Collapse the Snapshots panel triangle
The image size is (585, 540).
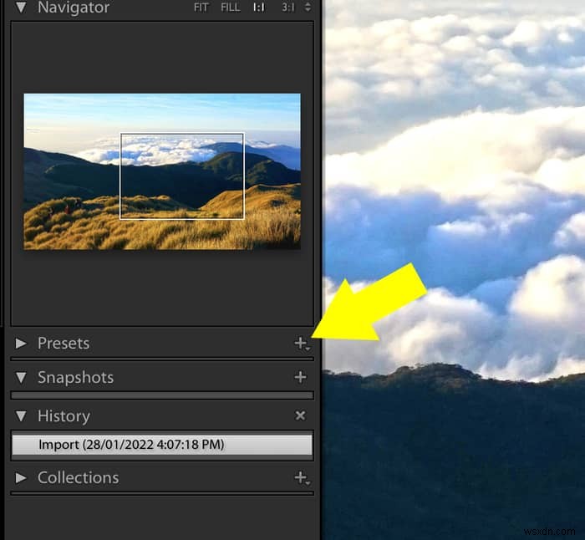click(x=21, y=377)
